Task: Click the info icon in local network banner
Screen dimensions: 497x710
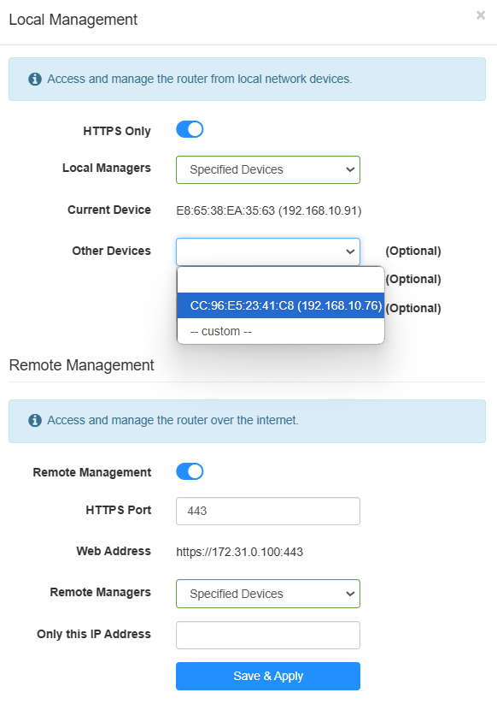Action: point(35,80)
